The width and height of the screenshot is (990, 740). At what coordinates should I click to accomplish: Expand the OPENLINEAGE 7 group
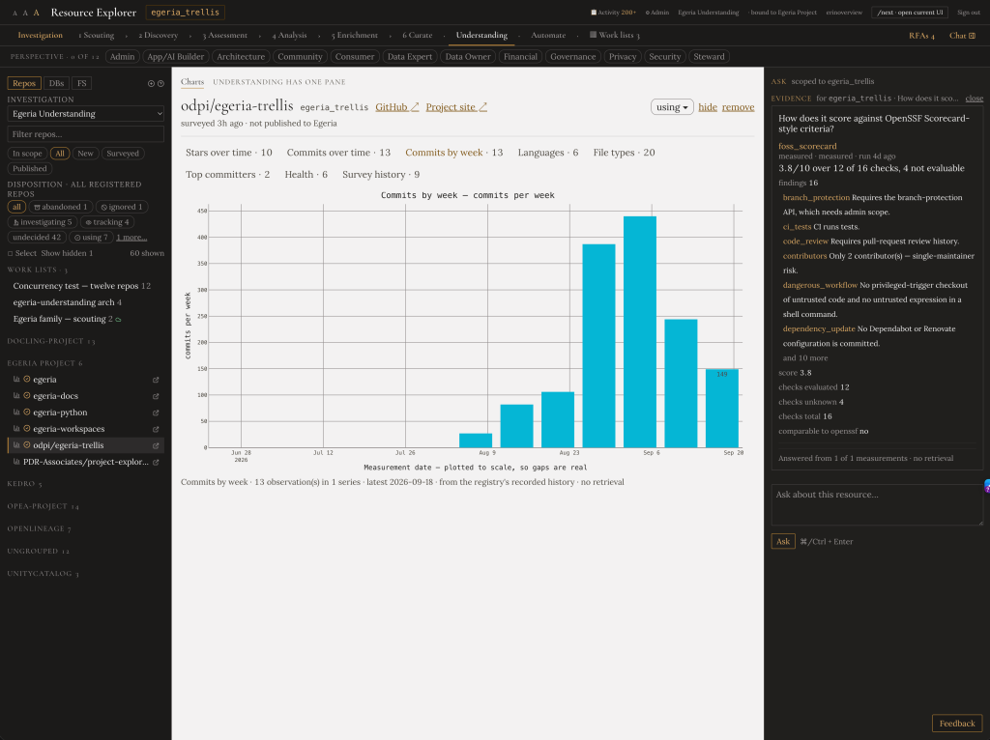[x=39, y=528]
